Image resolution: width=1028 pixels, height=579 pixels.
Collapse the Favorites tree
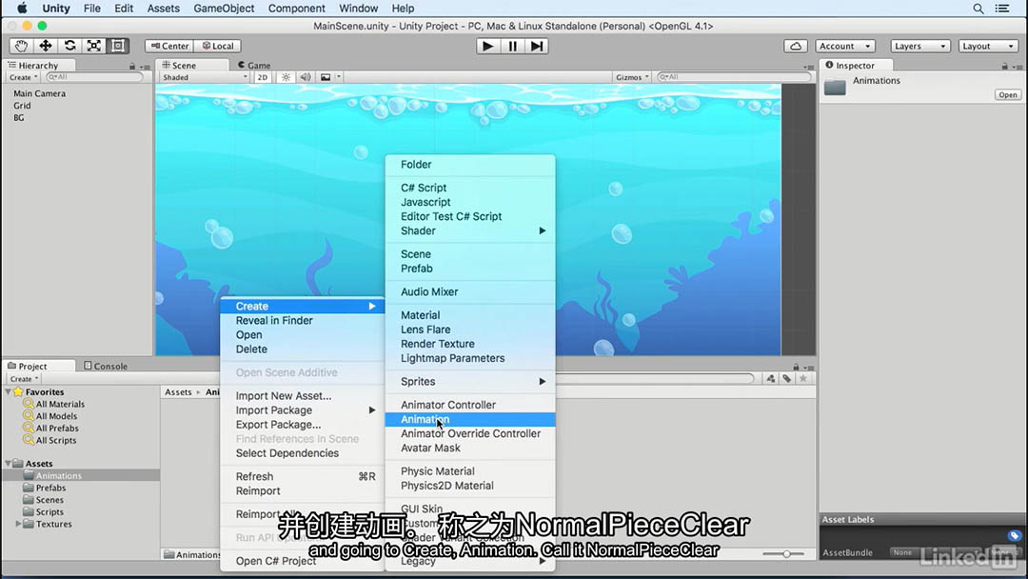[8, 392]
